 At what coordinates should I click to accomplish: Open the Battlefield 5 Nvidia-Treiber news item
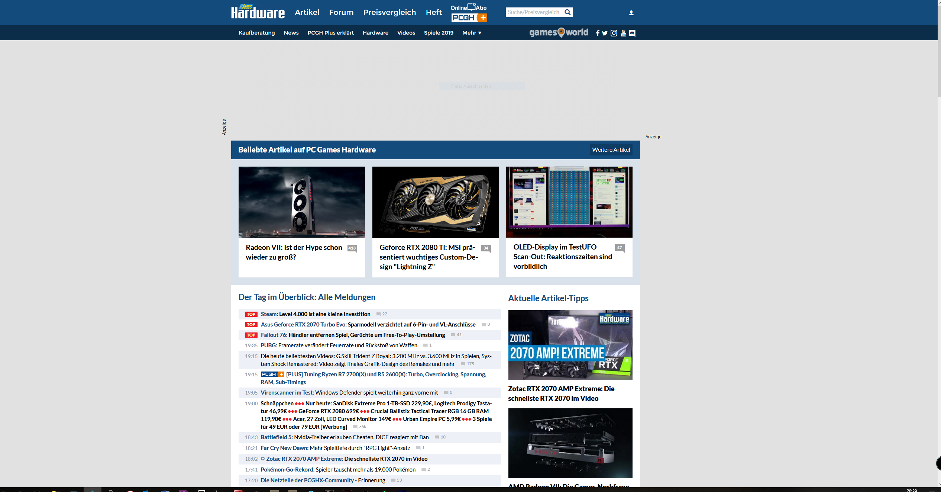tap(345, 437)
